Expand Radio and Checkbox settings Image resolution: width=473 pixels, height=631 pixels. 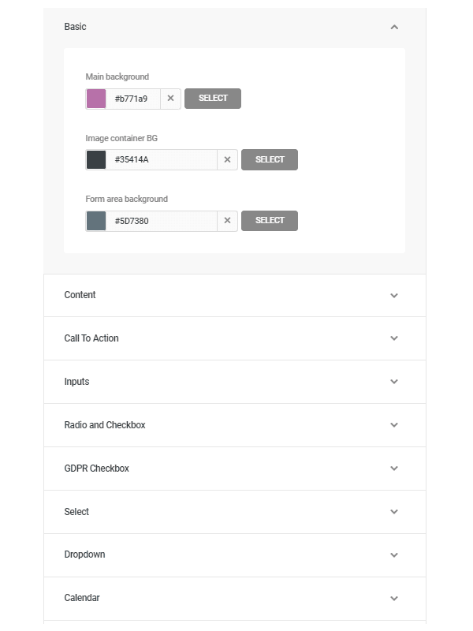(x=394, y=425)
